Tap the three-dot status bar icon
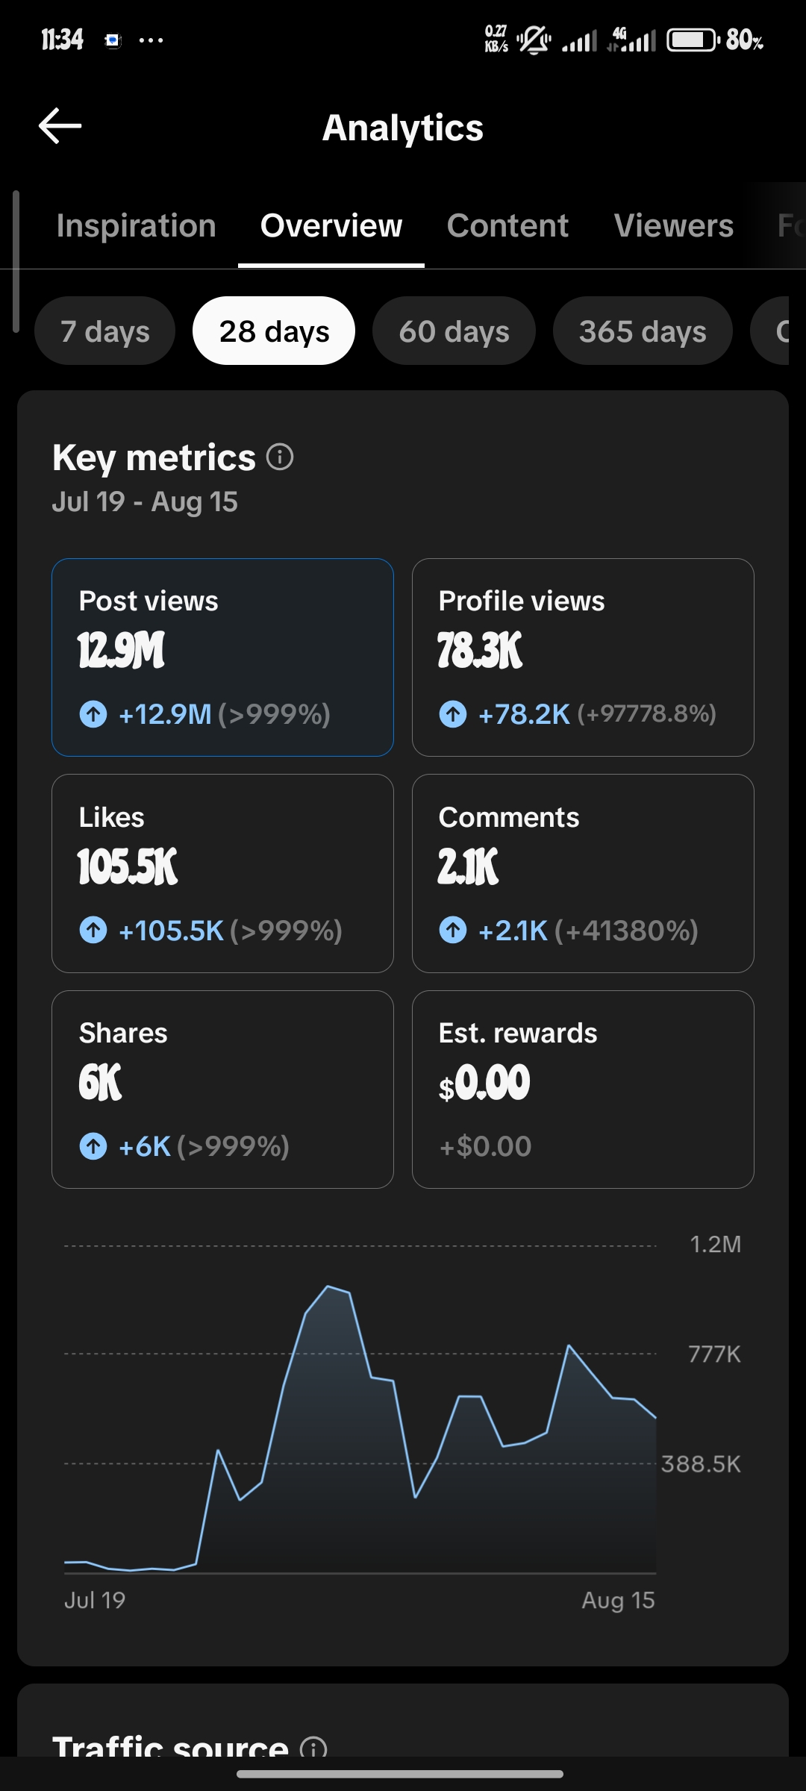Image resolution: width=806 pixels, height=1791 pixels. pos(151,40)
